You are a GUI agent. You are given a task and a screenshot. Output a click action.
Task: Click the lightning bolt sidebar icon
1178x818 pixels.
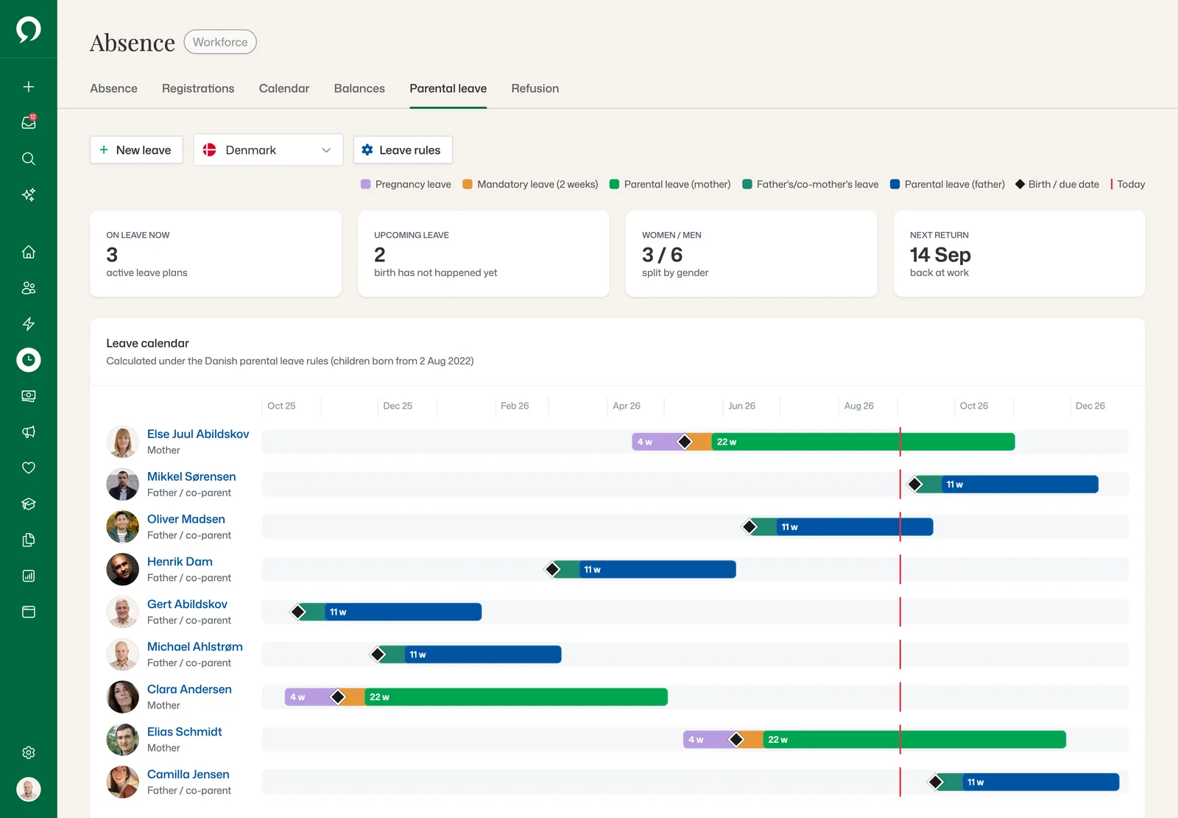point(29,324)
